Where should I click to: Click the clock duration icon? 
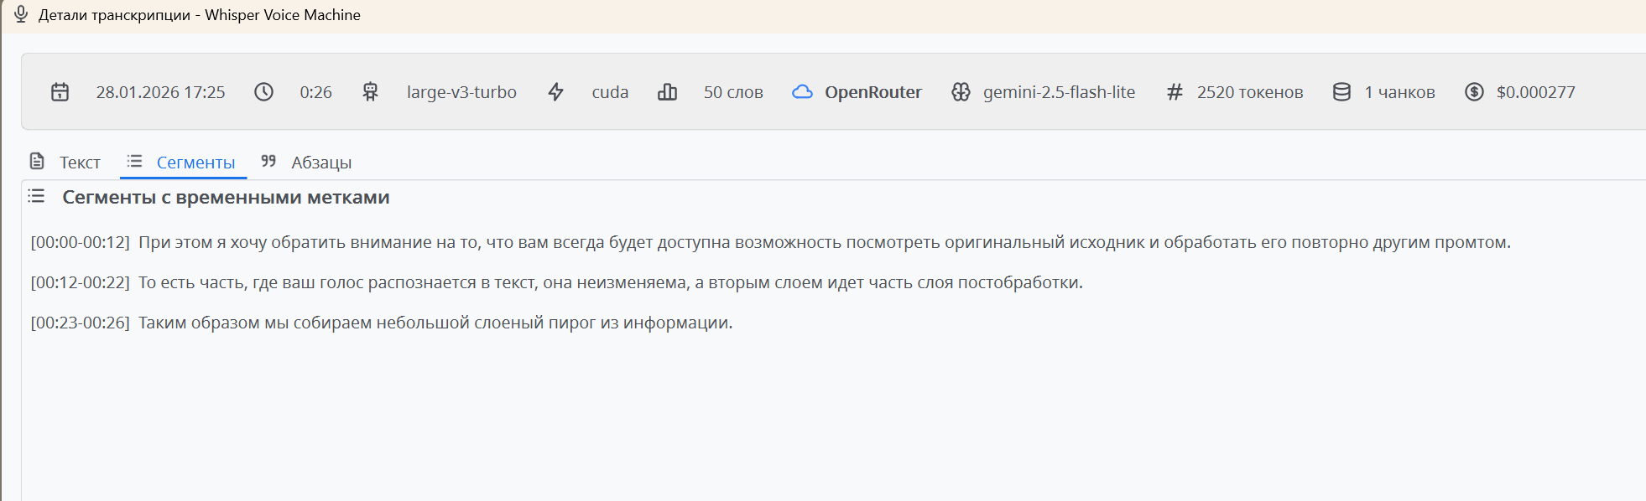(263, 92)
